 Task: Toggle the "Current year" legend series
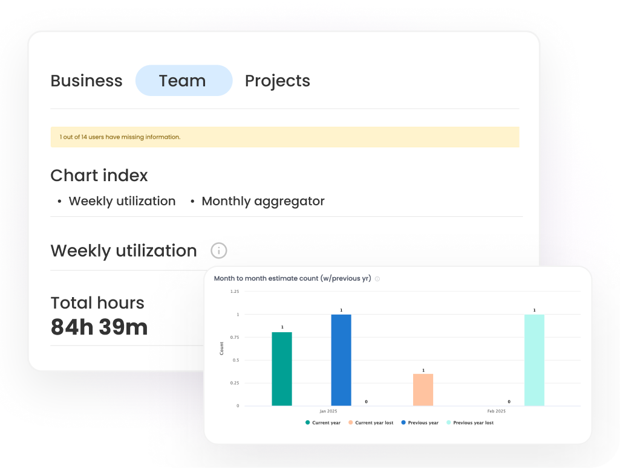coord(323,423)
